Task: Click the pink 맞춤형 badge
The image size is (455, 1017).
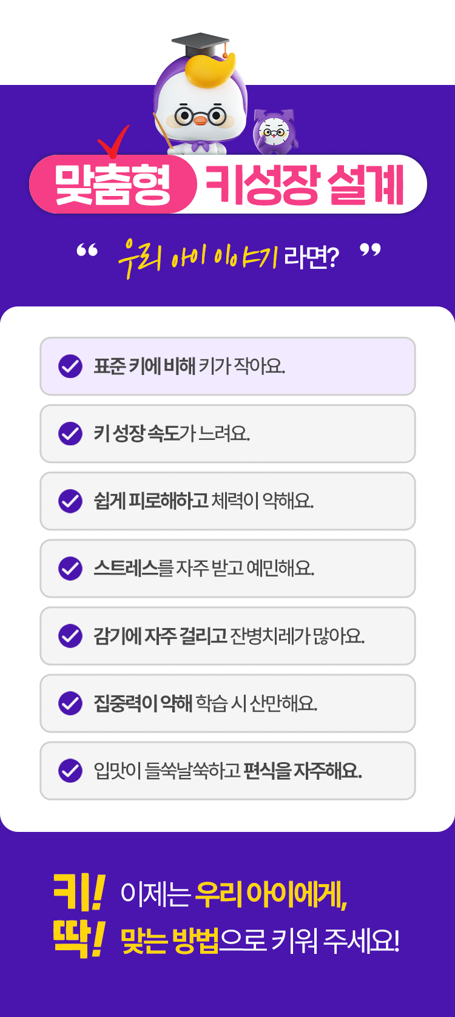Action: 113,184
